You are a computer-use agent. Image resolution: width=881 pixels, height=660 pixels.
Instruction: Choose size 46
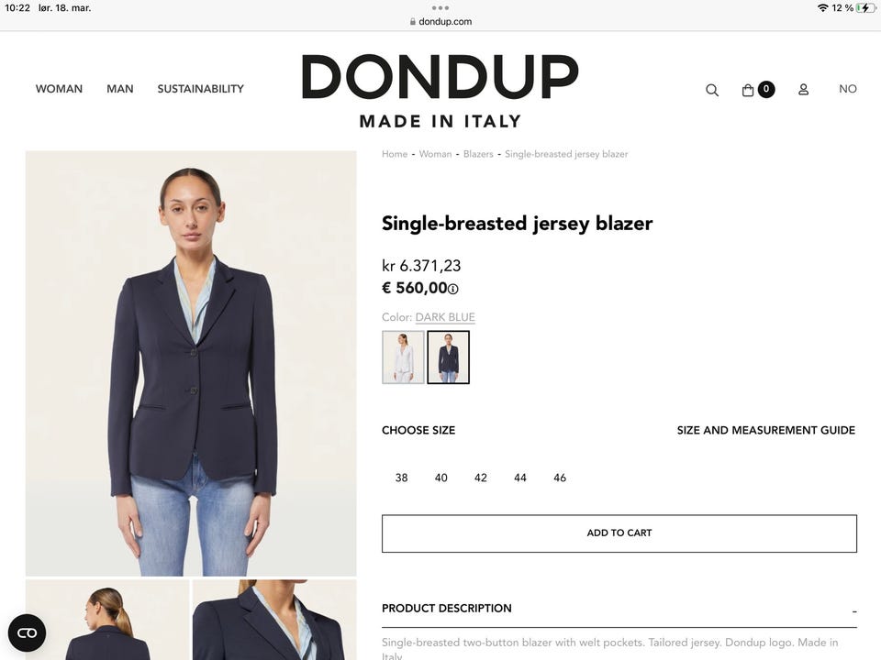coord(560,478)
